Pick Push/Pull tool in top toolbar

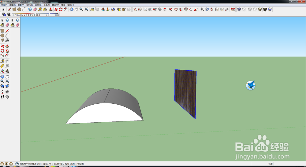tap(50, 9)
